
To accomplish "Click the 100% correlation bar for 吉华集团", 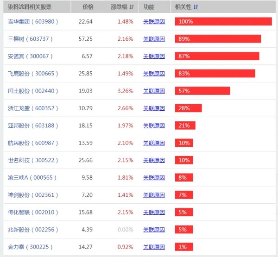I will [x=223, y=22].
